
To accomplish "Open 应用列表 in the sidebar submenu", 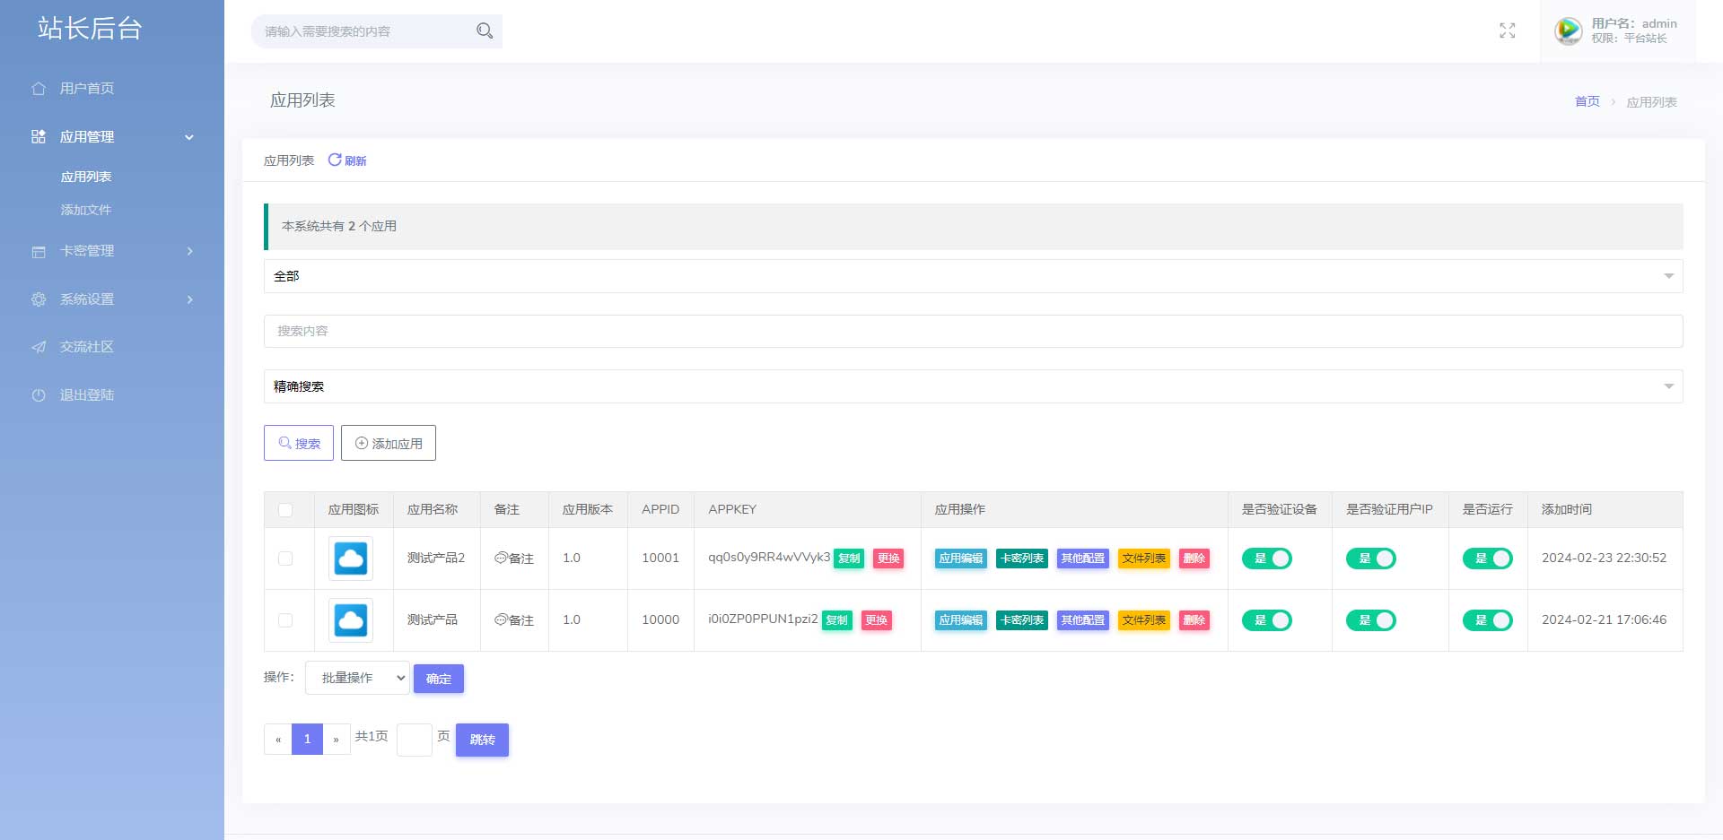I will [x=86, y=177].
